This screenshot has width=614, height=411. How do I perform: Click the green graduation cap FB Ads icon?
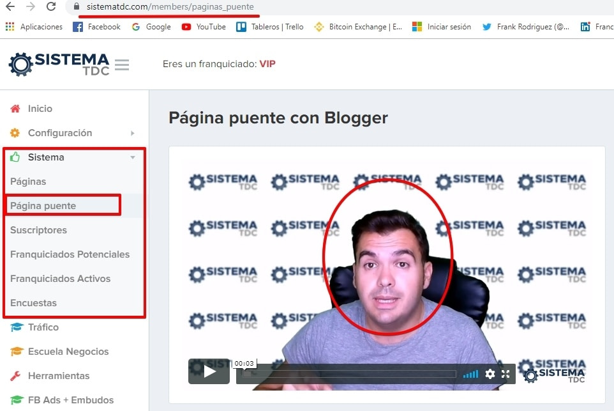[17, 400]
